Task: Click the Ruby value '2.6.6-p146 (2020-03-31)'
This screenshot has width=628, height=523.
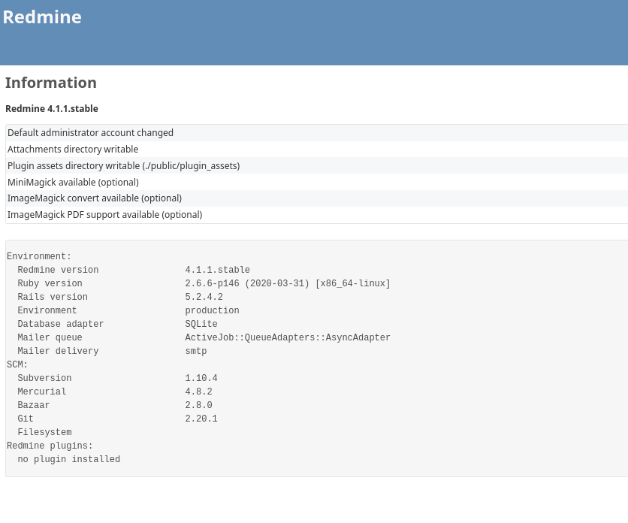Action: point(247,283)
